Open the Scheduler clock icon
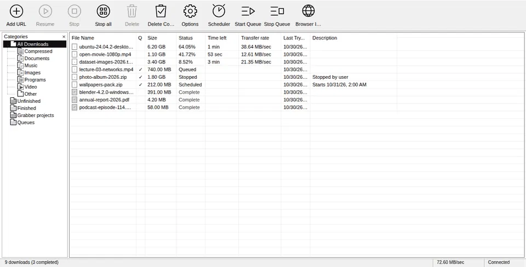 tap(219, 11)
